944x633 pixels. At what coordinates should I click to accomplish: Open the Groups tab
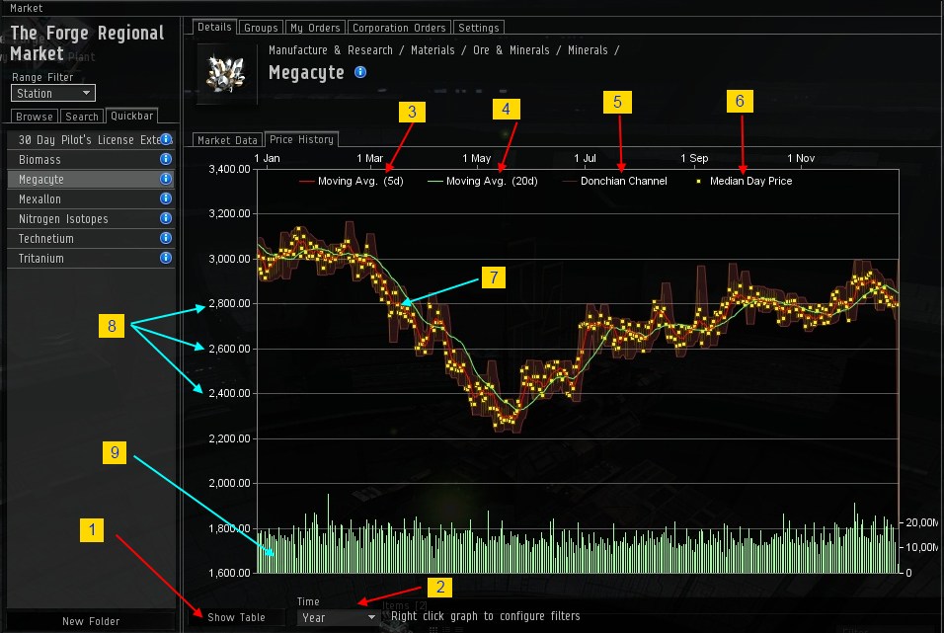coord(261,28)
